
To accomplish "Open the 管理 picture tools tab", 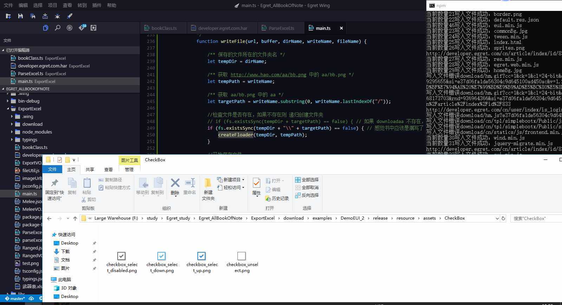I will pos(129,169).
